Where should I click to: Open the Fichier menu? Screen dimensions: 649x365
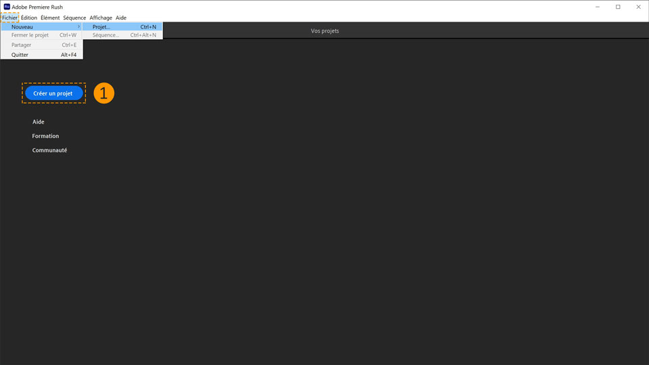(x=9, y=18)
